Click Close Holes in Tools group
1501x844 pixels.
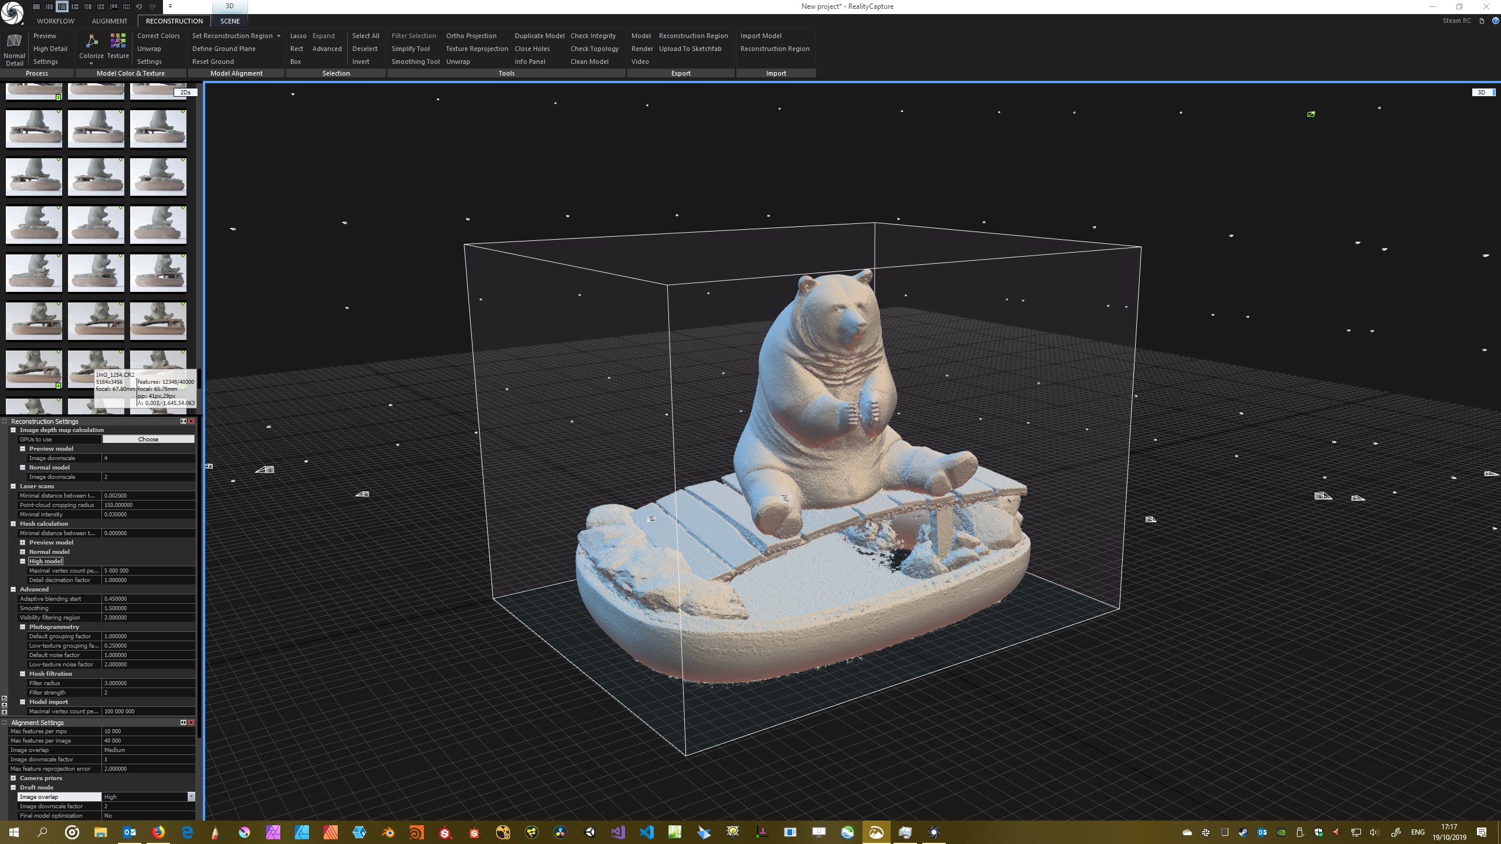(x=532, y=49)
